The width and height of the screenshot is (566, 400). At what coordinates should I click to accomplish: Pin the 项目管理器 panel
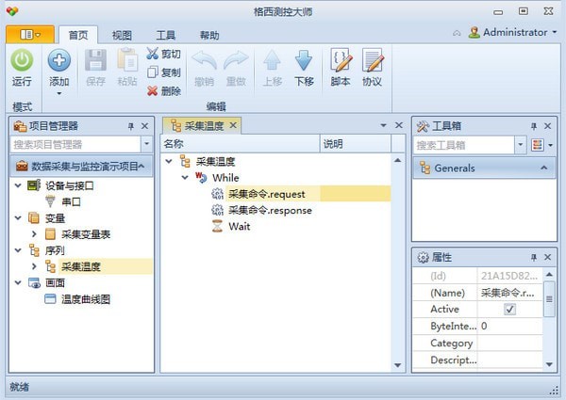pyautogui.click(x=131, y=126)
